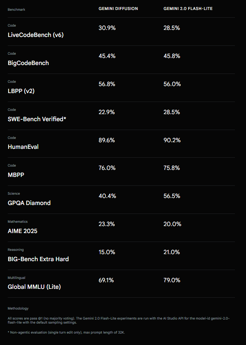Screen dimensions: 246x345
Task: Click the AIME 2025 row title
Action: (22, 231)
